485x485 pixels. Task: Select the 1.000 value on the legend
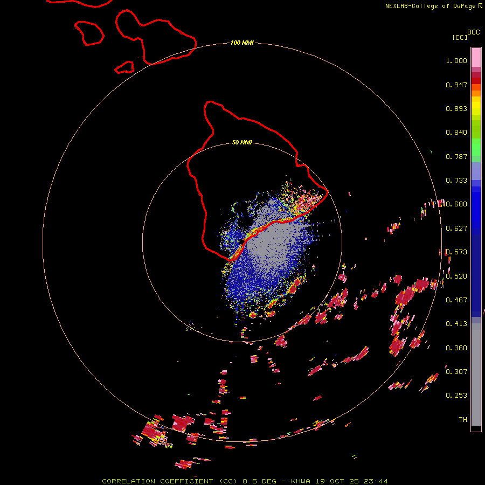click(456, 60)
